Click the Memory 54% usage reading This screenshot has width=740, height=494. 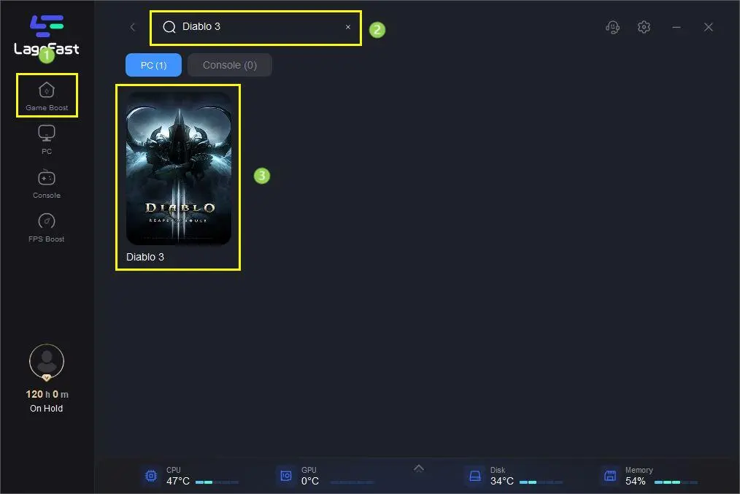click(635, 482)
